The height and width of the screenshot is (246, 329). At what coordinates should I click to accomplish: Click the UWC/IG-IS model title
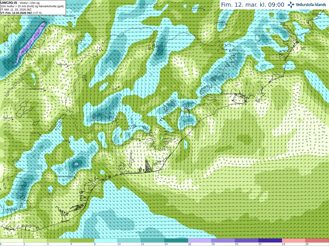[9, 3]
